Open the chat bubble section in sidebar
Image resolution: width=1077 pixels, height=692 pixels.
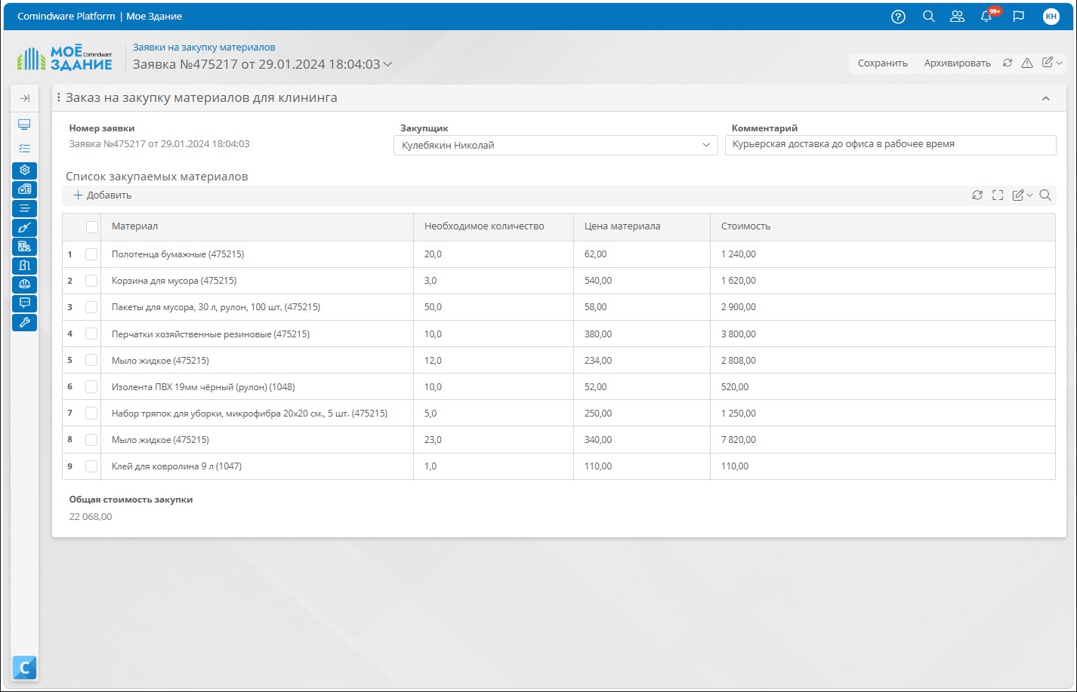(24, 303)
